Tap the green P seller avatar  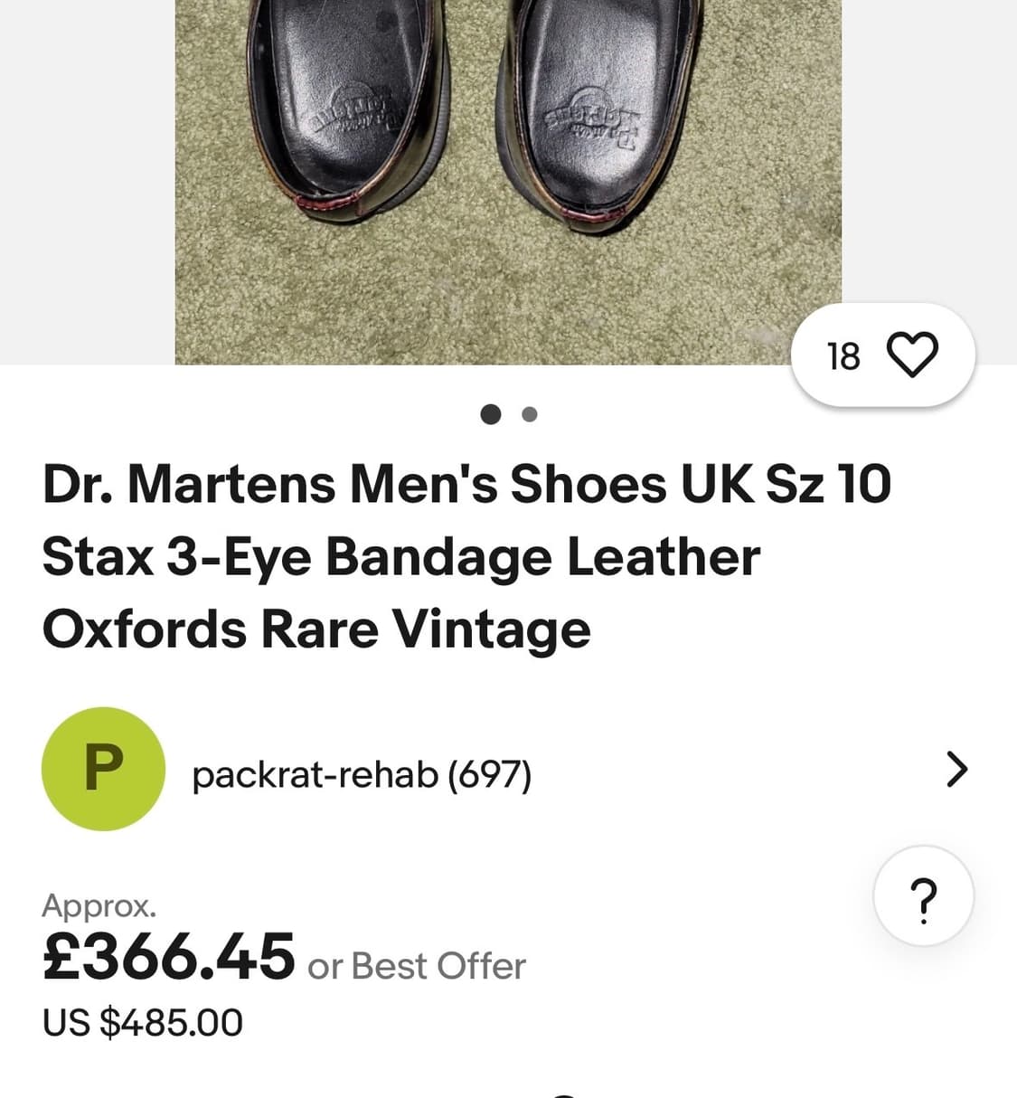(x=103, y=769)
